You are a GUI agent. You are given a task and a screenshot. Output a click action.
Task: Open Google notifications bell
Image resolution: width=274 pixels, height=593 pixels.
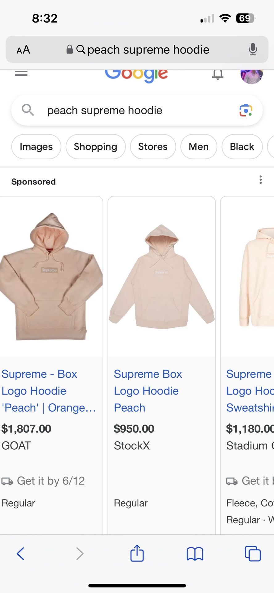218,74
